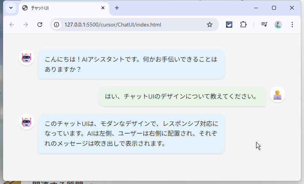Maximize the browser window
Screen dimensions: 304x184
point(274,8)
